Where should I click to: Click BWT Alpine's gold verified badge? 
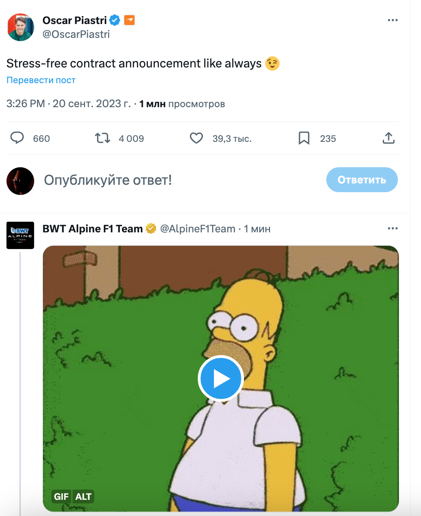(151, 228)
